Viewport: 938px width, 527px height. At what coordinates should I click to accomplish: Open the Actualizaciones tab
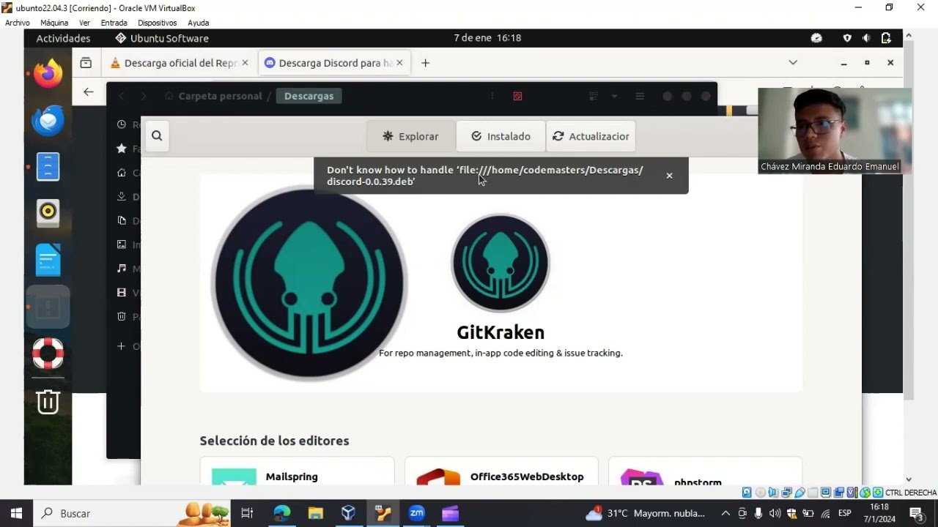pos(591,136)
